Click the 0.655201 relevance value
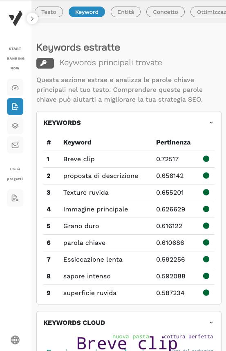 click(170, 193)
